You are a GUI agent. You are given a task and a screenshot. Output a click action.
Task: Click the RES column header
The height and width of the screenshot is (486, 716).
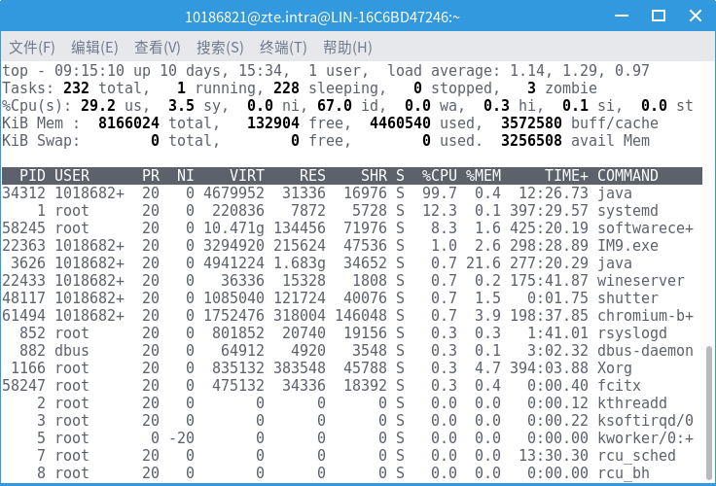point(312,176)
